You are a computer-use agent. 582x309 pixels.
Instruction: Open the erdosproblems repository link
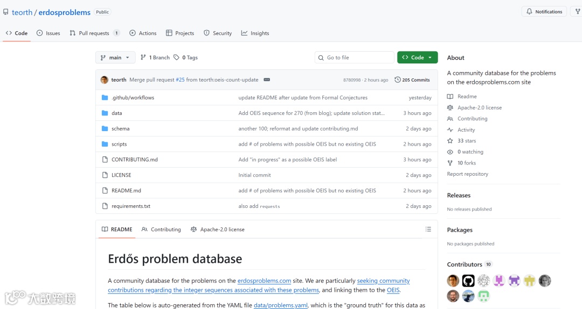click(x=64, y=12)
